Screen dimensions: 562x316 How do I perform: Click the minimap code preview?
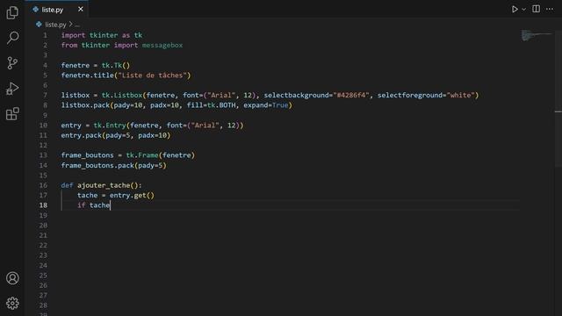click(536, 35)
